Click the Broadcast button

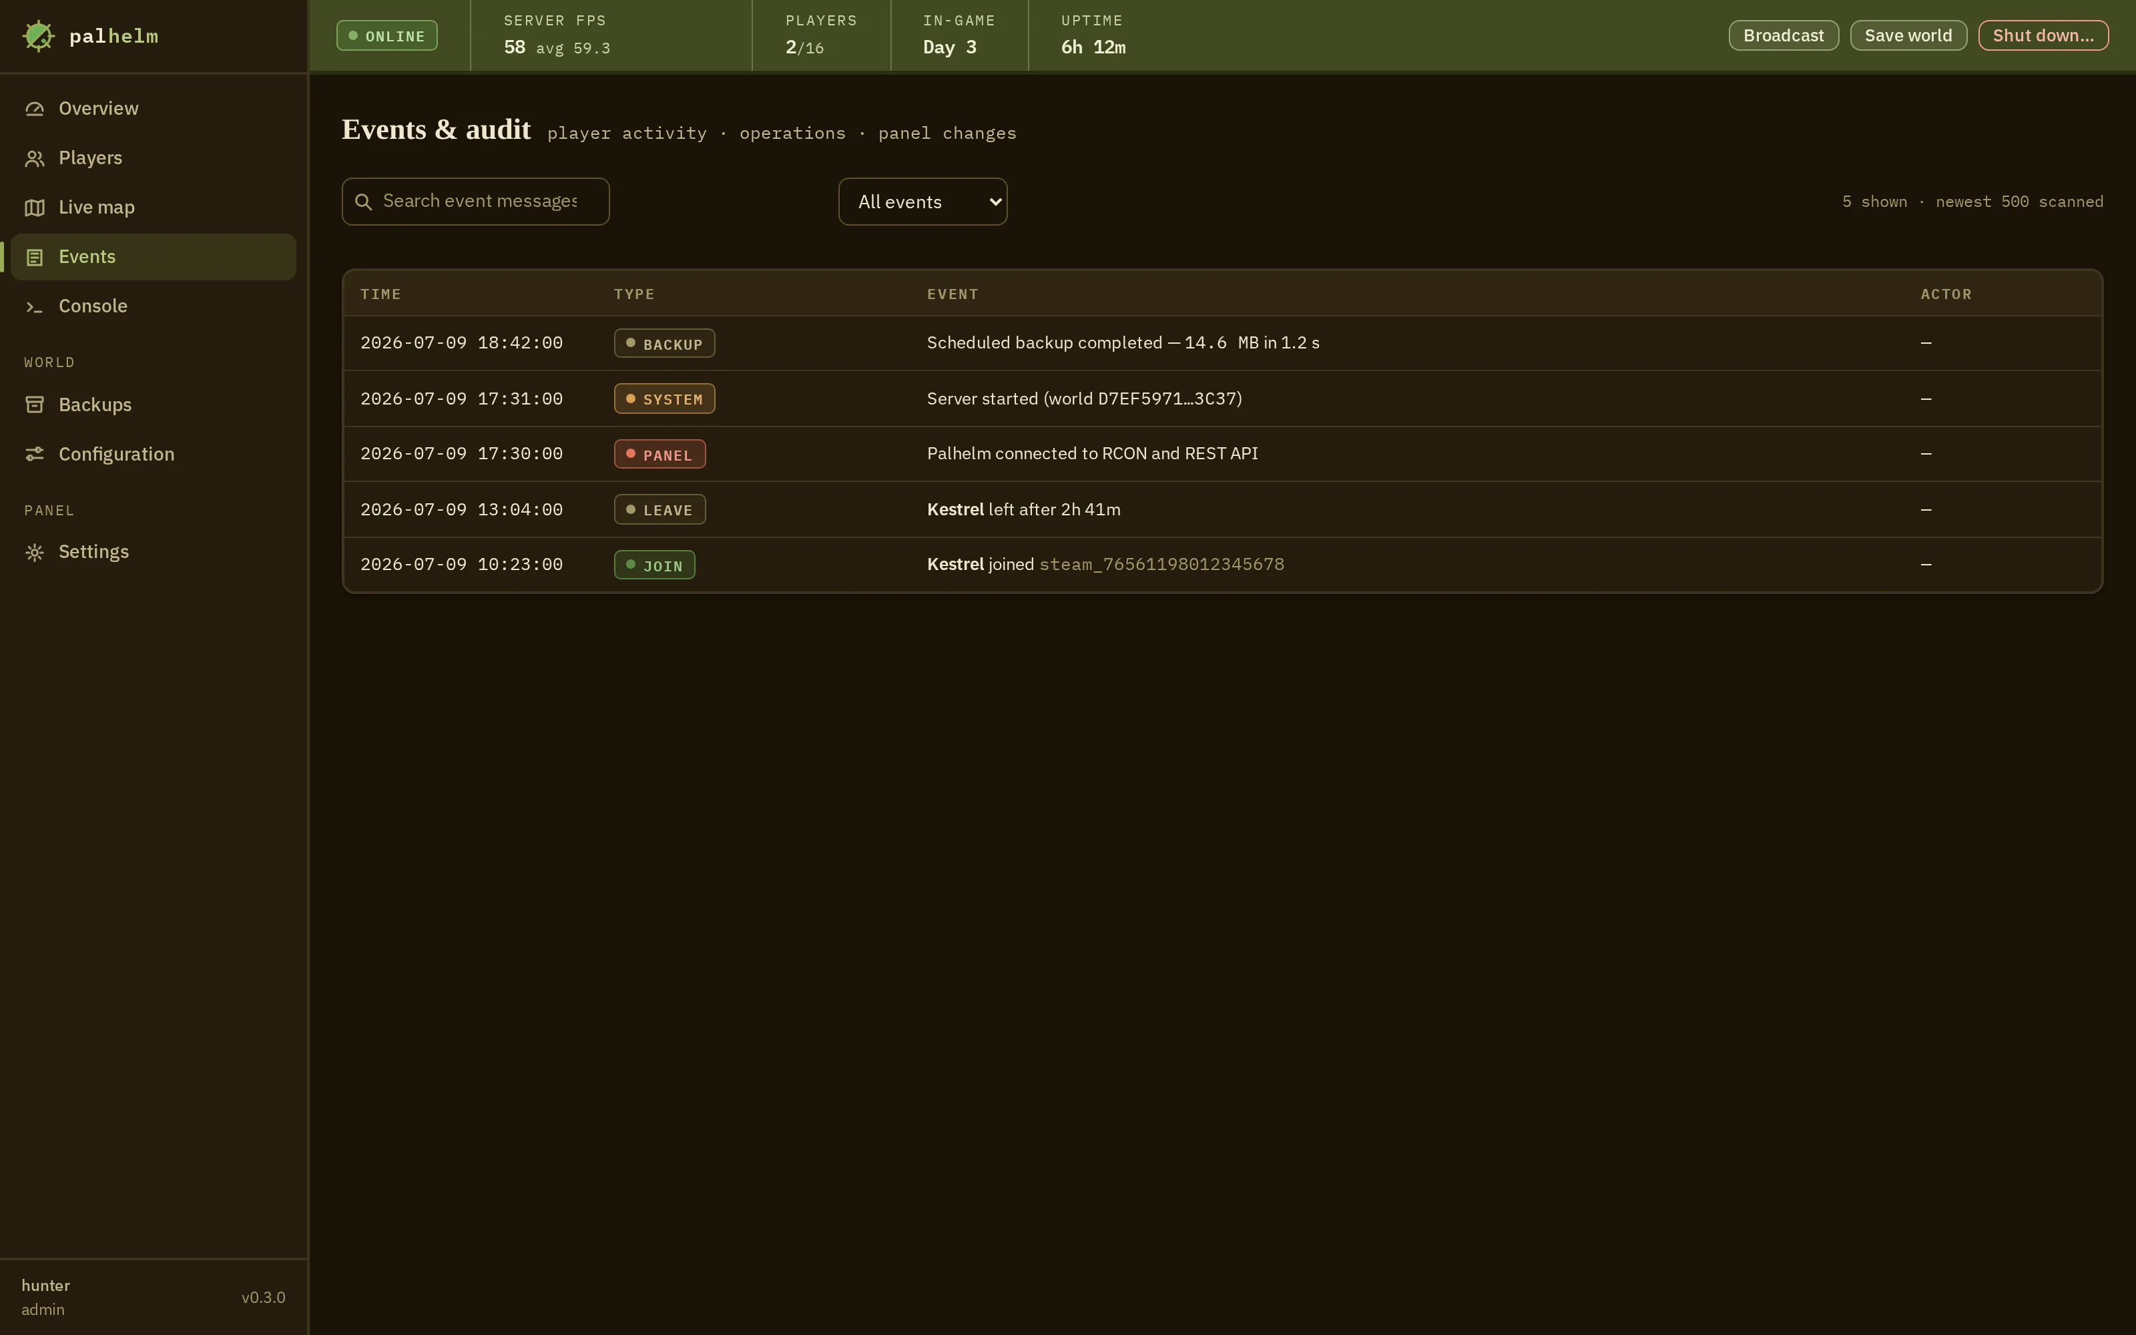coord(1783,35)
